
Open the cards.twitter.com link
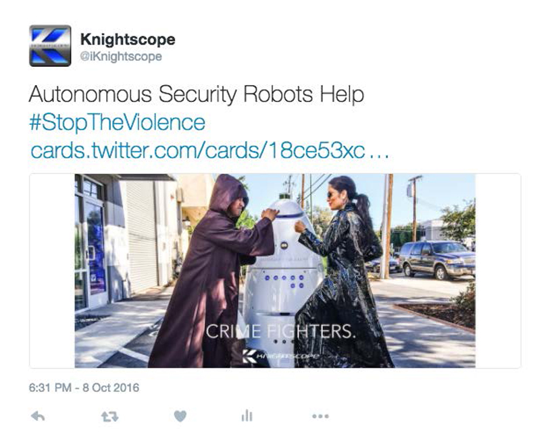[x=209, y=150]
